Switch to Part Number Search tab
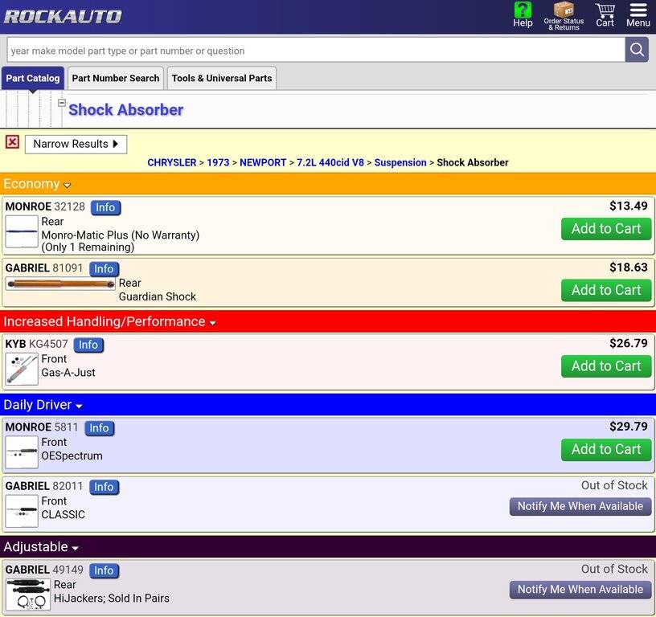The image size is (656, 617). 116,78
